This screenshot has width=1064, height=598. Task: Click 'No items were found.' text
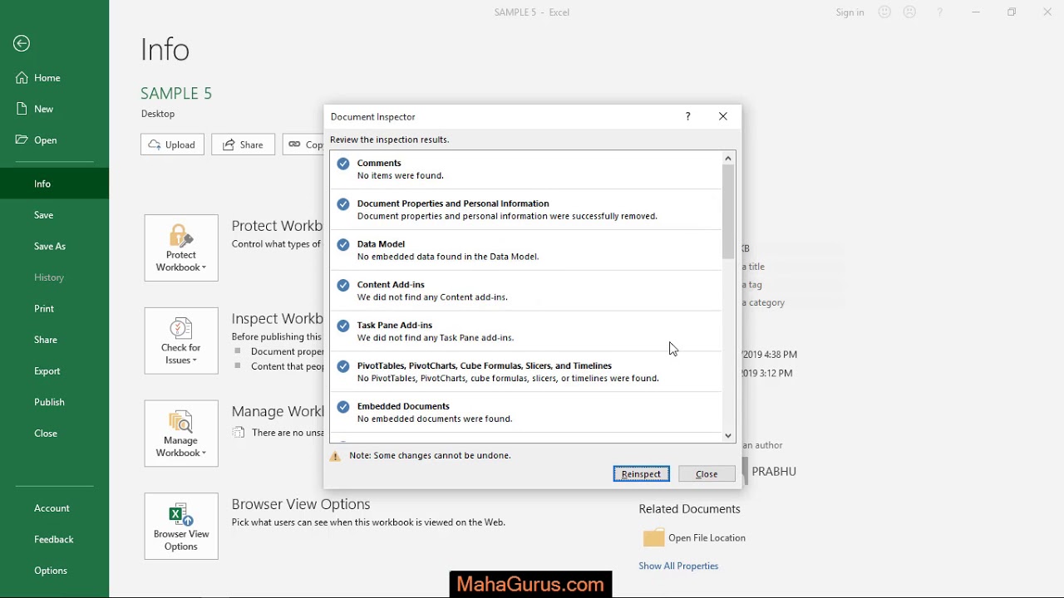coord(401,176)
